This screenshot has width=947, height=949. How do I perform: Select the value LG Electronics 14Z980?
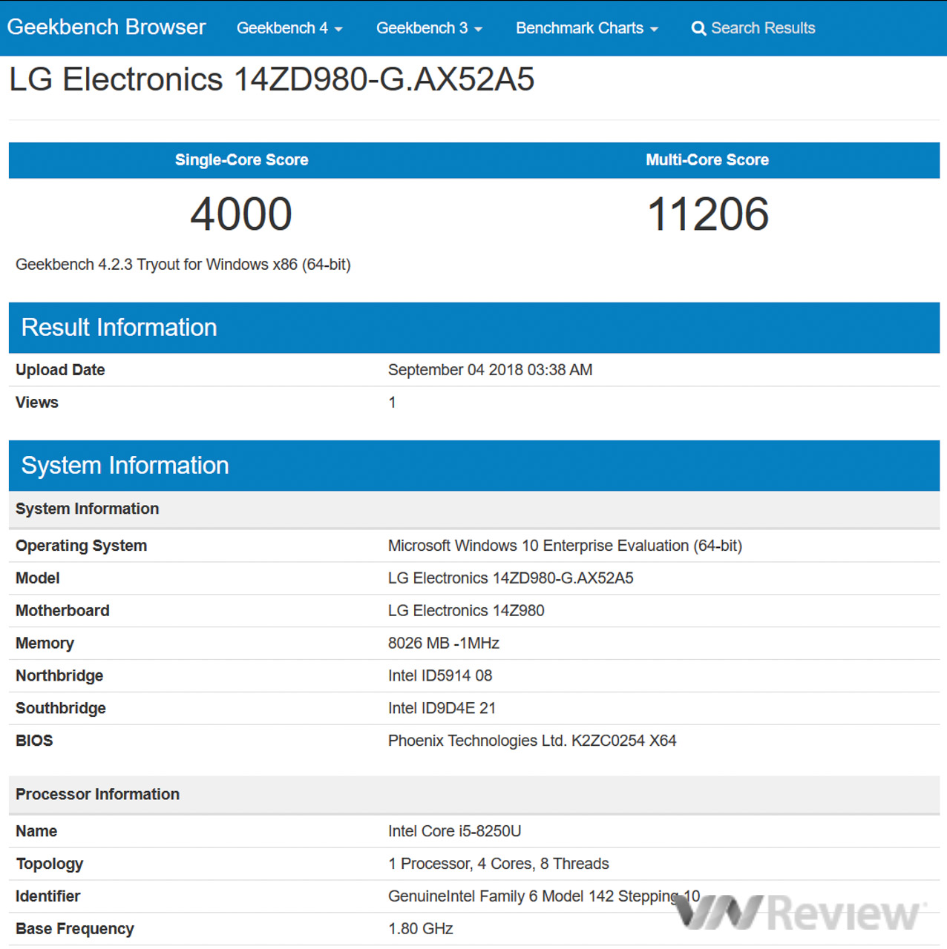click(466, 611)
